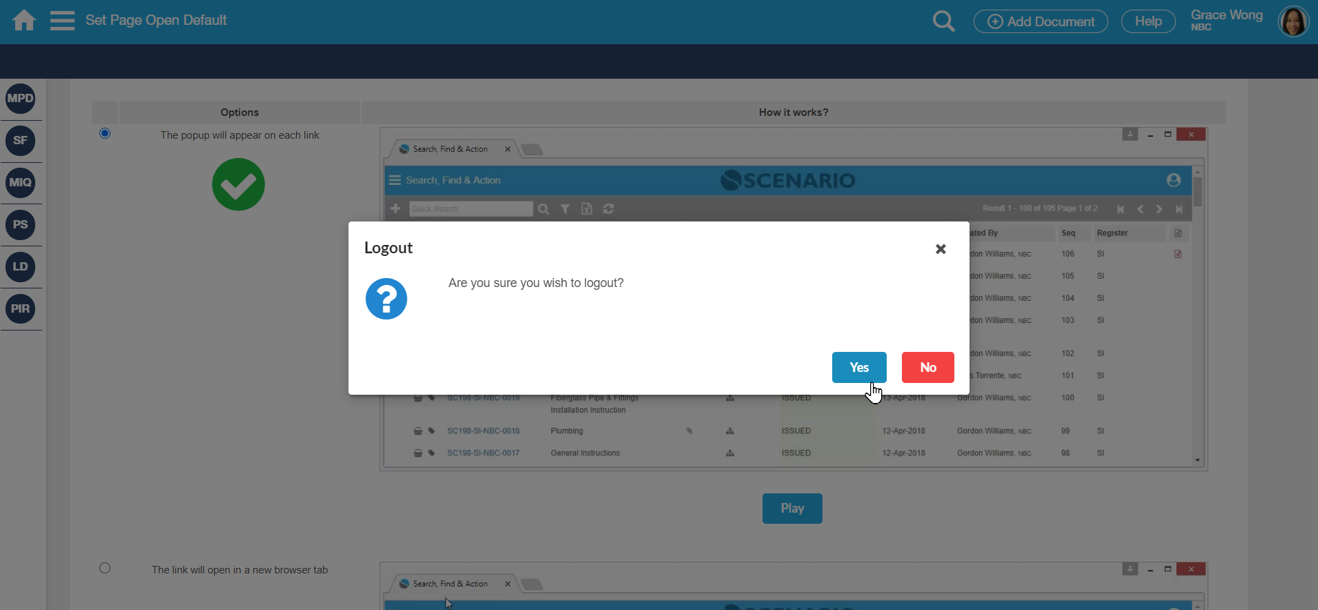Open Grace Wong's profile avatar

click(1293, 21)
